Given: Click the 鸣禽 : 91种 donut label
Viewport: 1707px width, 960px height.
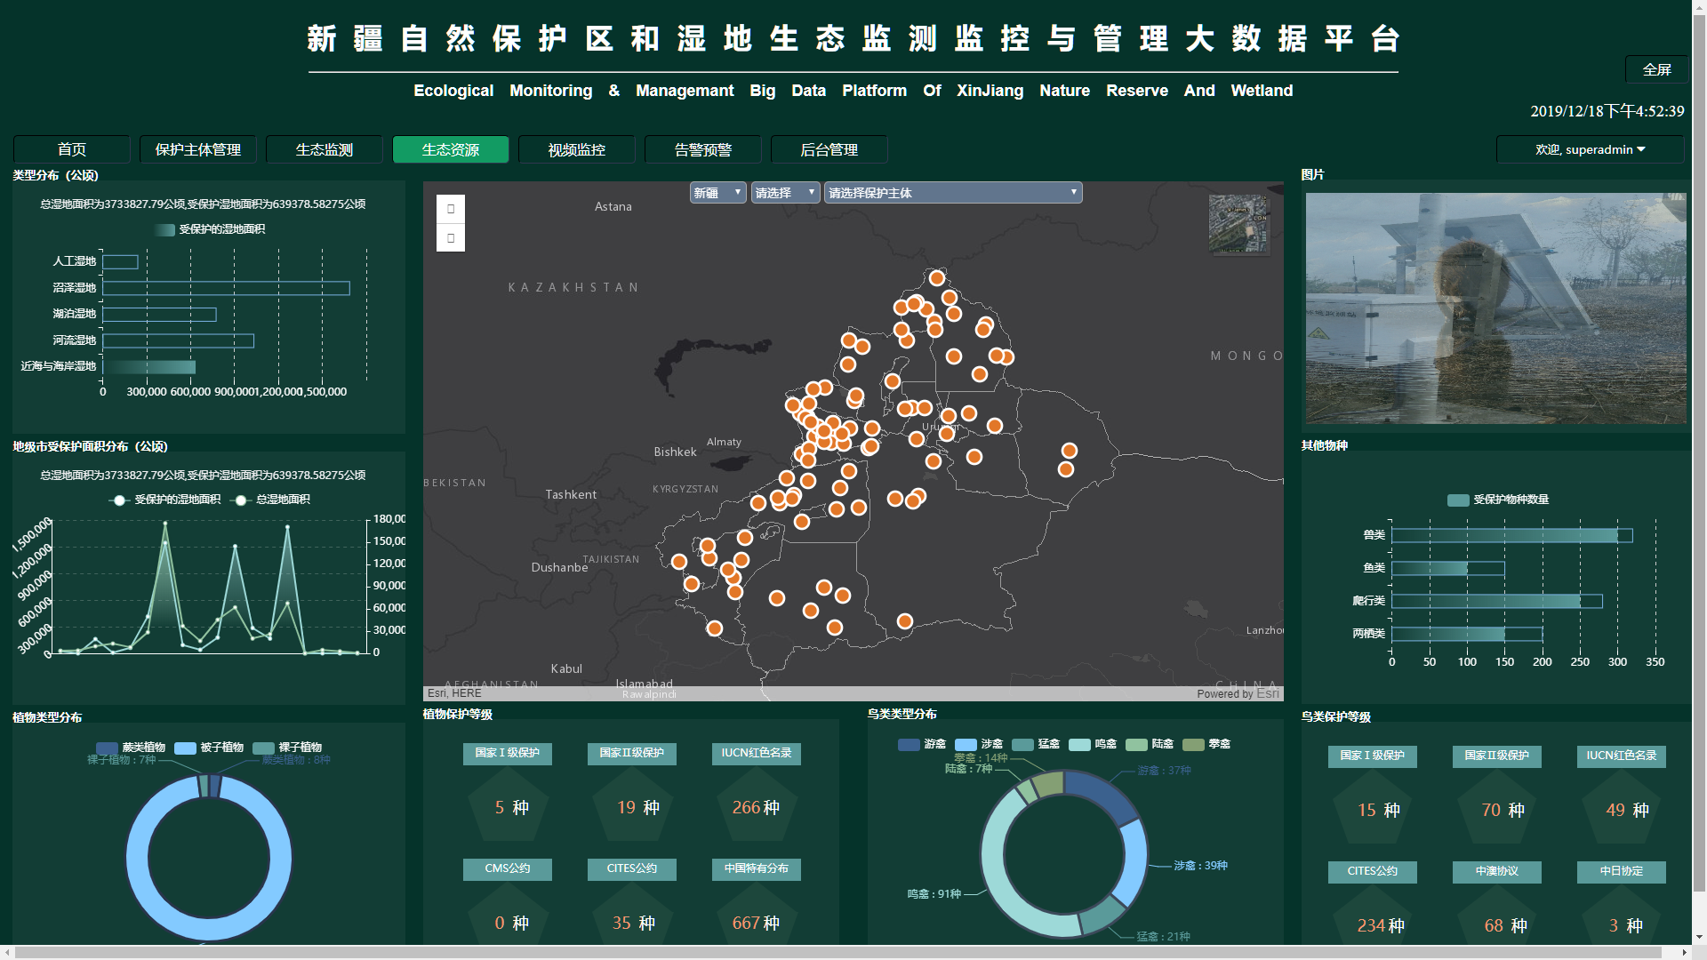Looking at the screenshot, I should (934, 894).
